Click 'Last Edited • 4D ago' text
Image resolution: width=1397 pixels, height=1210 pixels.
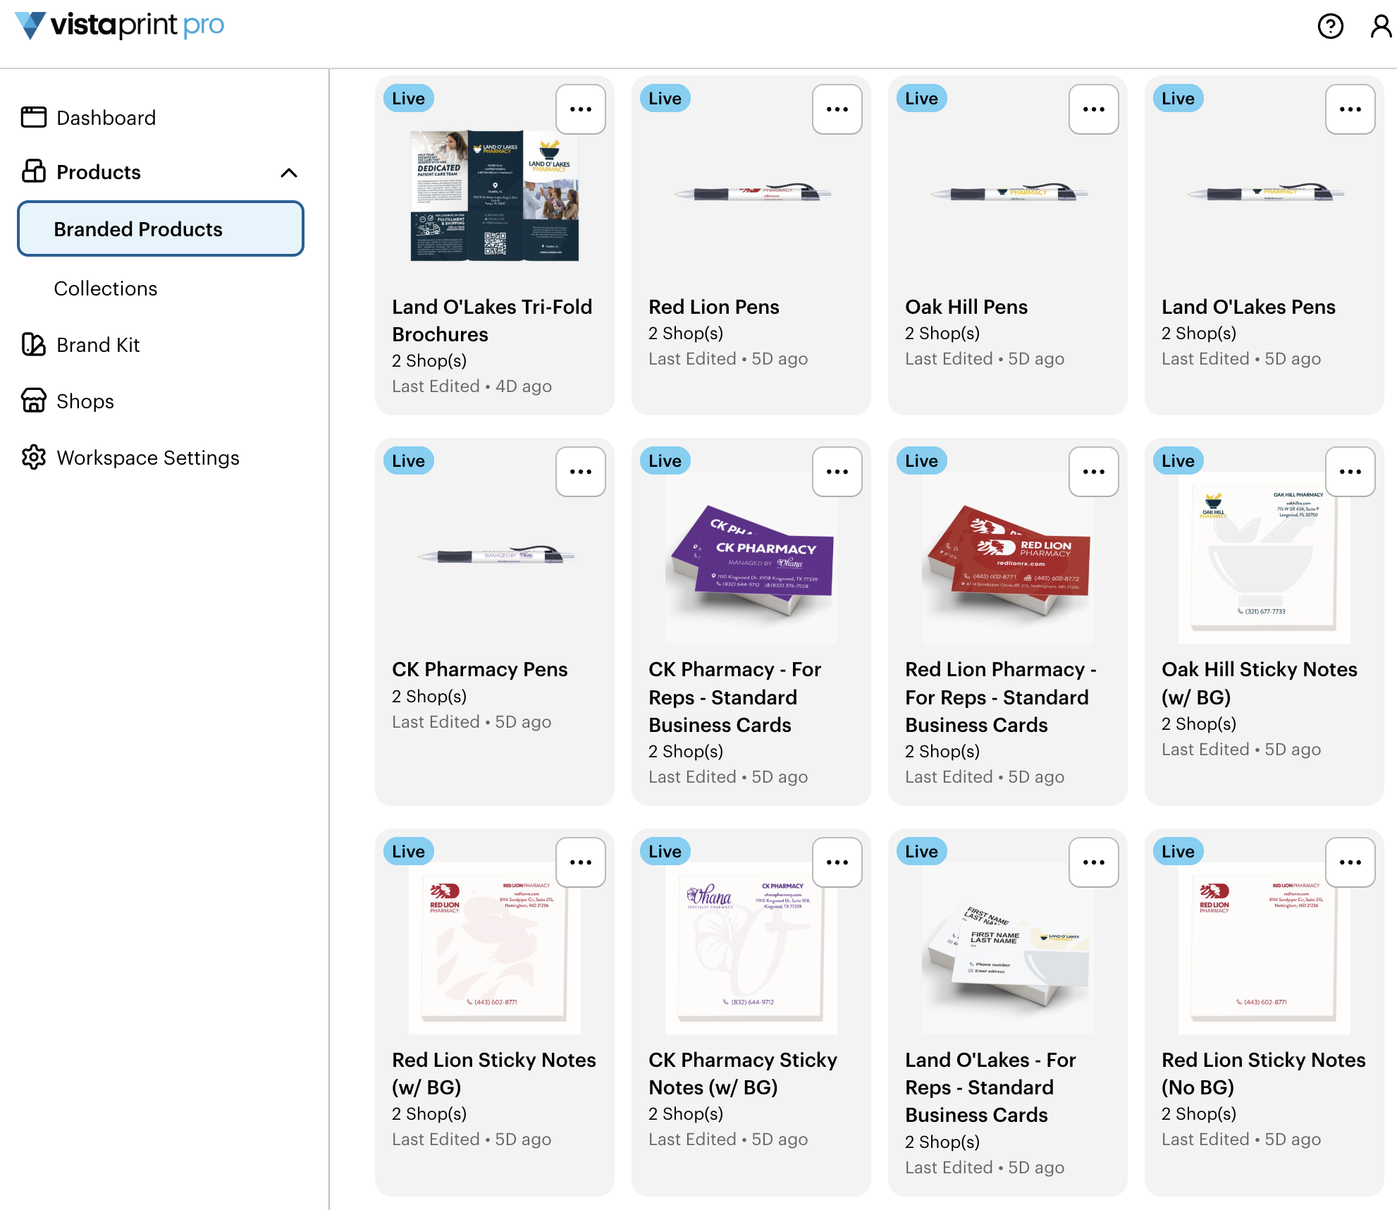tap(472, 386)
